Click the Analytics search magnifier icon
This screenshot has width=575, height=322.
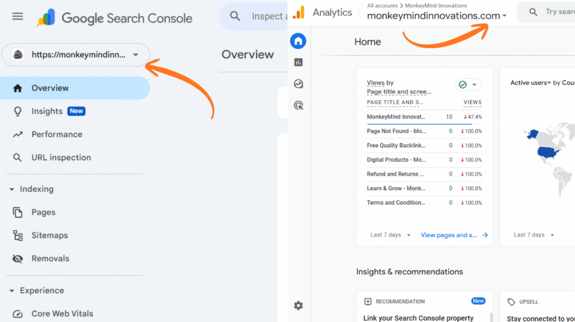click(x=533, y=12)
